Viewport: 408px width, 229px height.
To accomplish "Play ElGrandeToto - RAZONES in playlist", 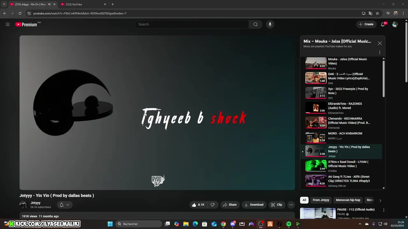I will 341,108.
